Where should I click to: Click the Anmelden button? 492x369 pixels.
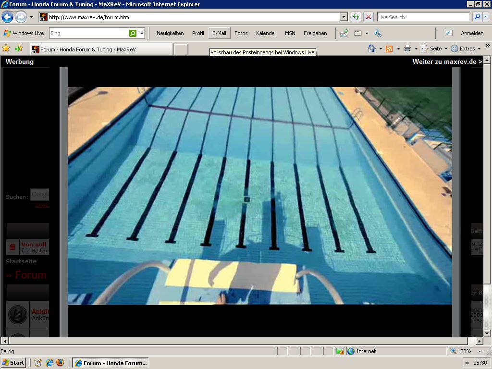pos(472,33)
